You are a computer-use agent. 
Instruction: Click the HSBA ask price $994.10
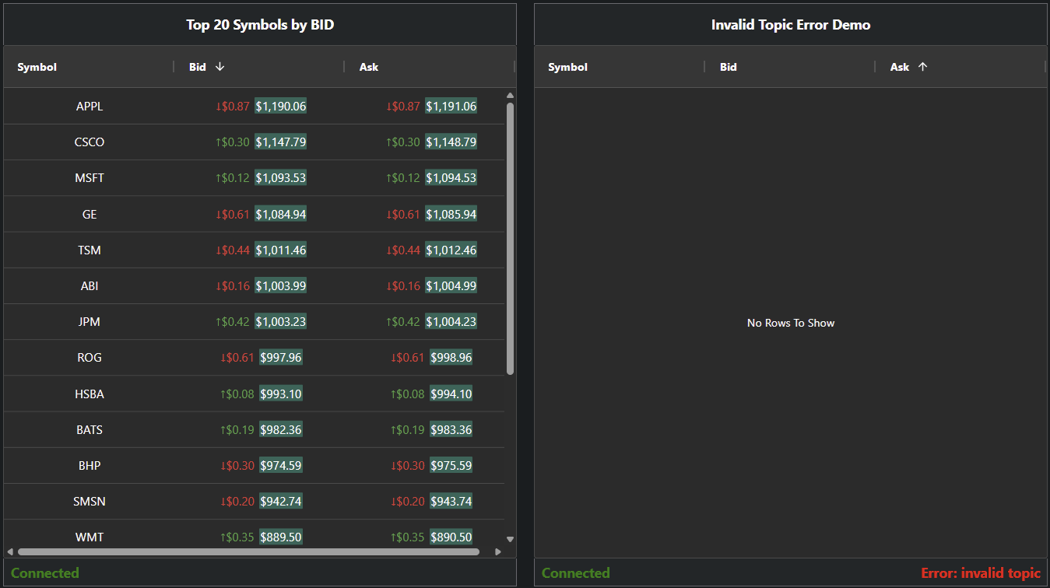pyautogui.click(x=451, y=394)
